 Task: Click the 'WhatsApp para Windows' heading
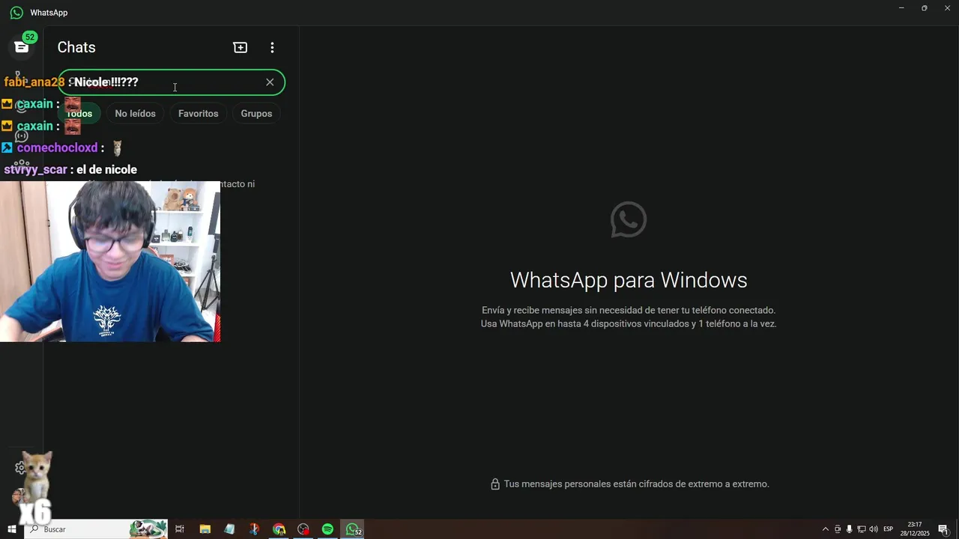click(x=629, y=280)
